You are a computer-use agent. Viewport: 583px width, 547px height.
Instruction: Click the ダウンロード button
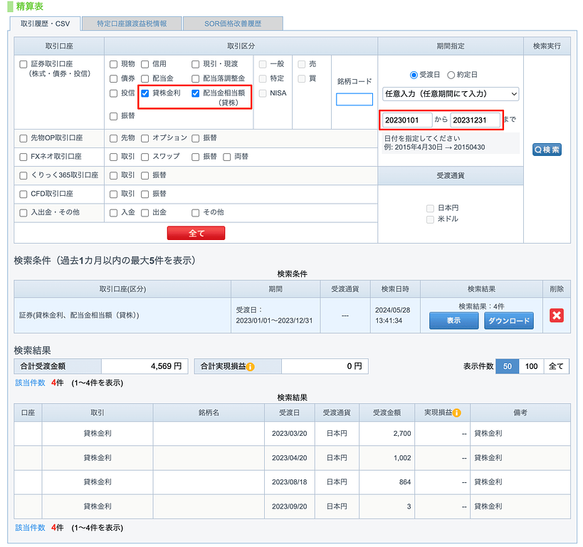coord(509,321)
